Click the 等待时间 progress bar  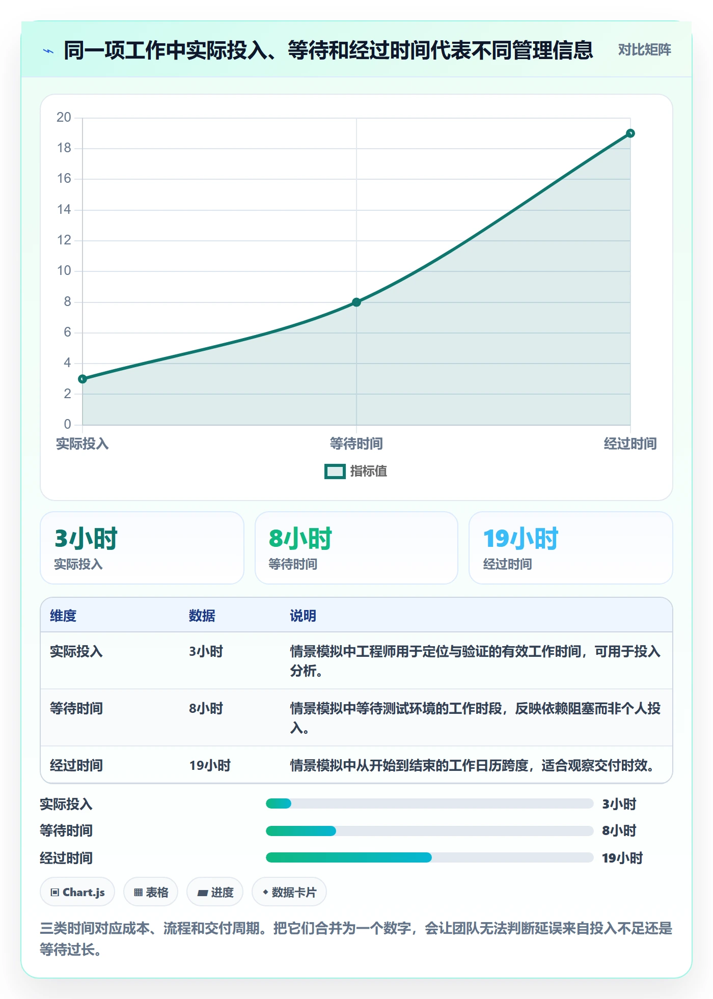click(429, 831)
